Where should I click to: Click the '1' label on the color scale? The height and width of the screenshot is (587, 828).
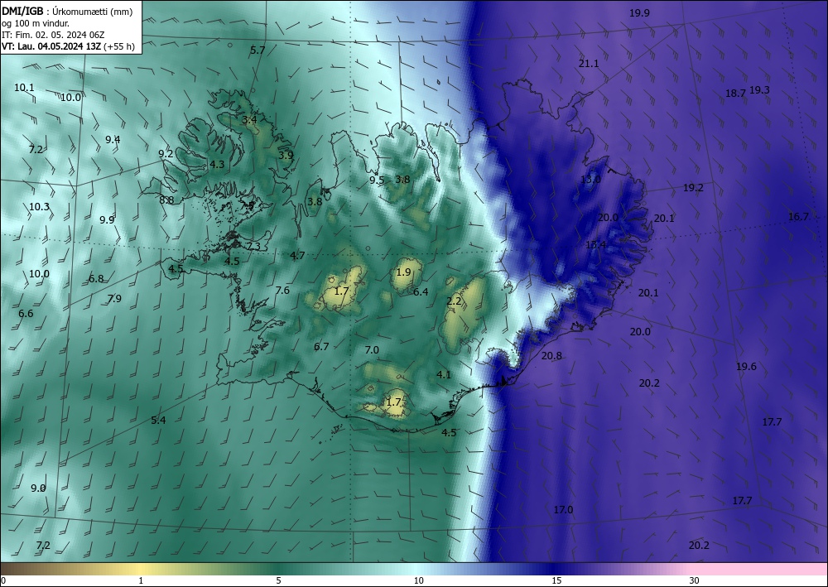point(141,580)
